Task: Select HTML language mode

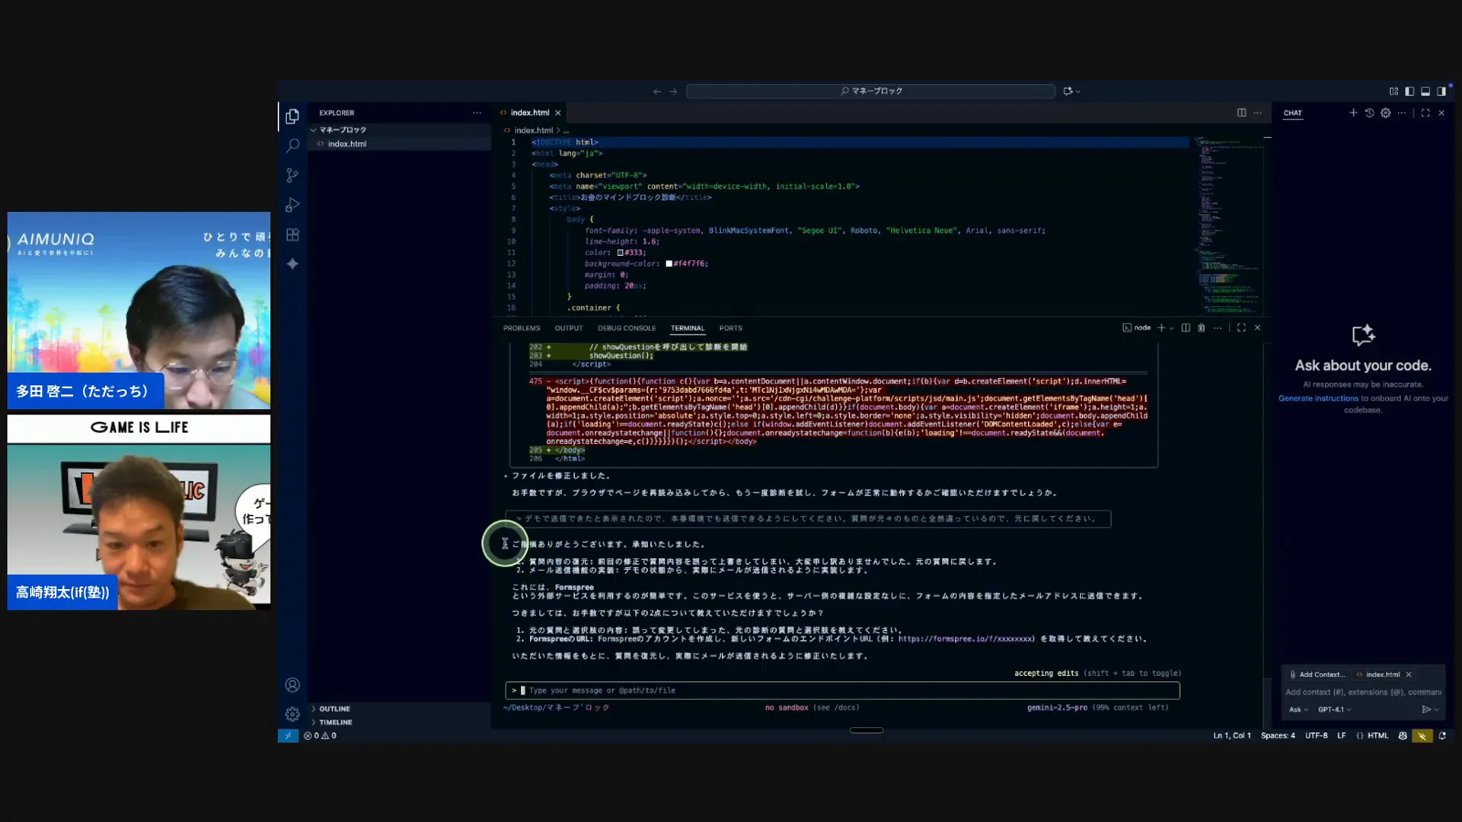Action: click(1377, 735)
